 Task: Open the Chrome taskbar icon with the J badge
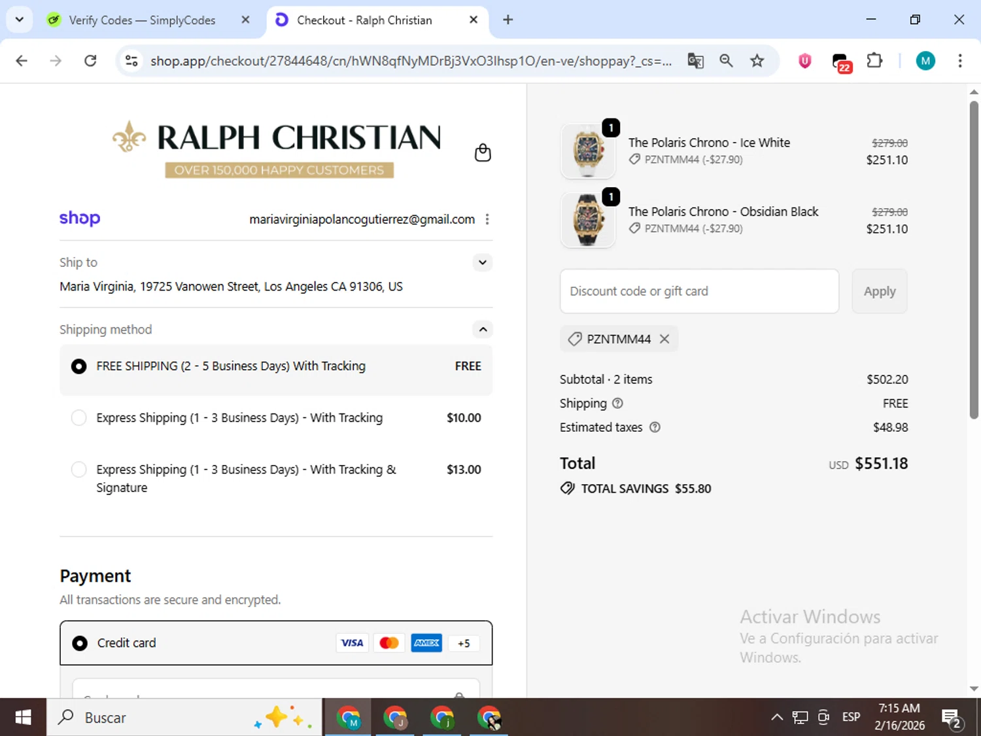395,718
